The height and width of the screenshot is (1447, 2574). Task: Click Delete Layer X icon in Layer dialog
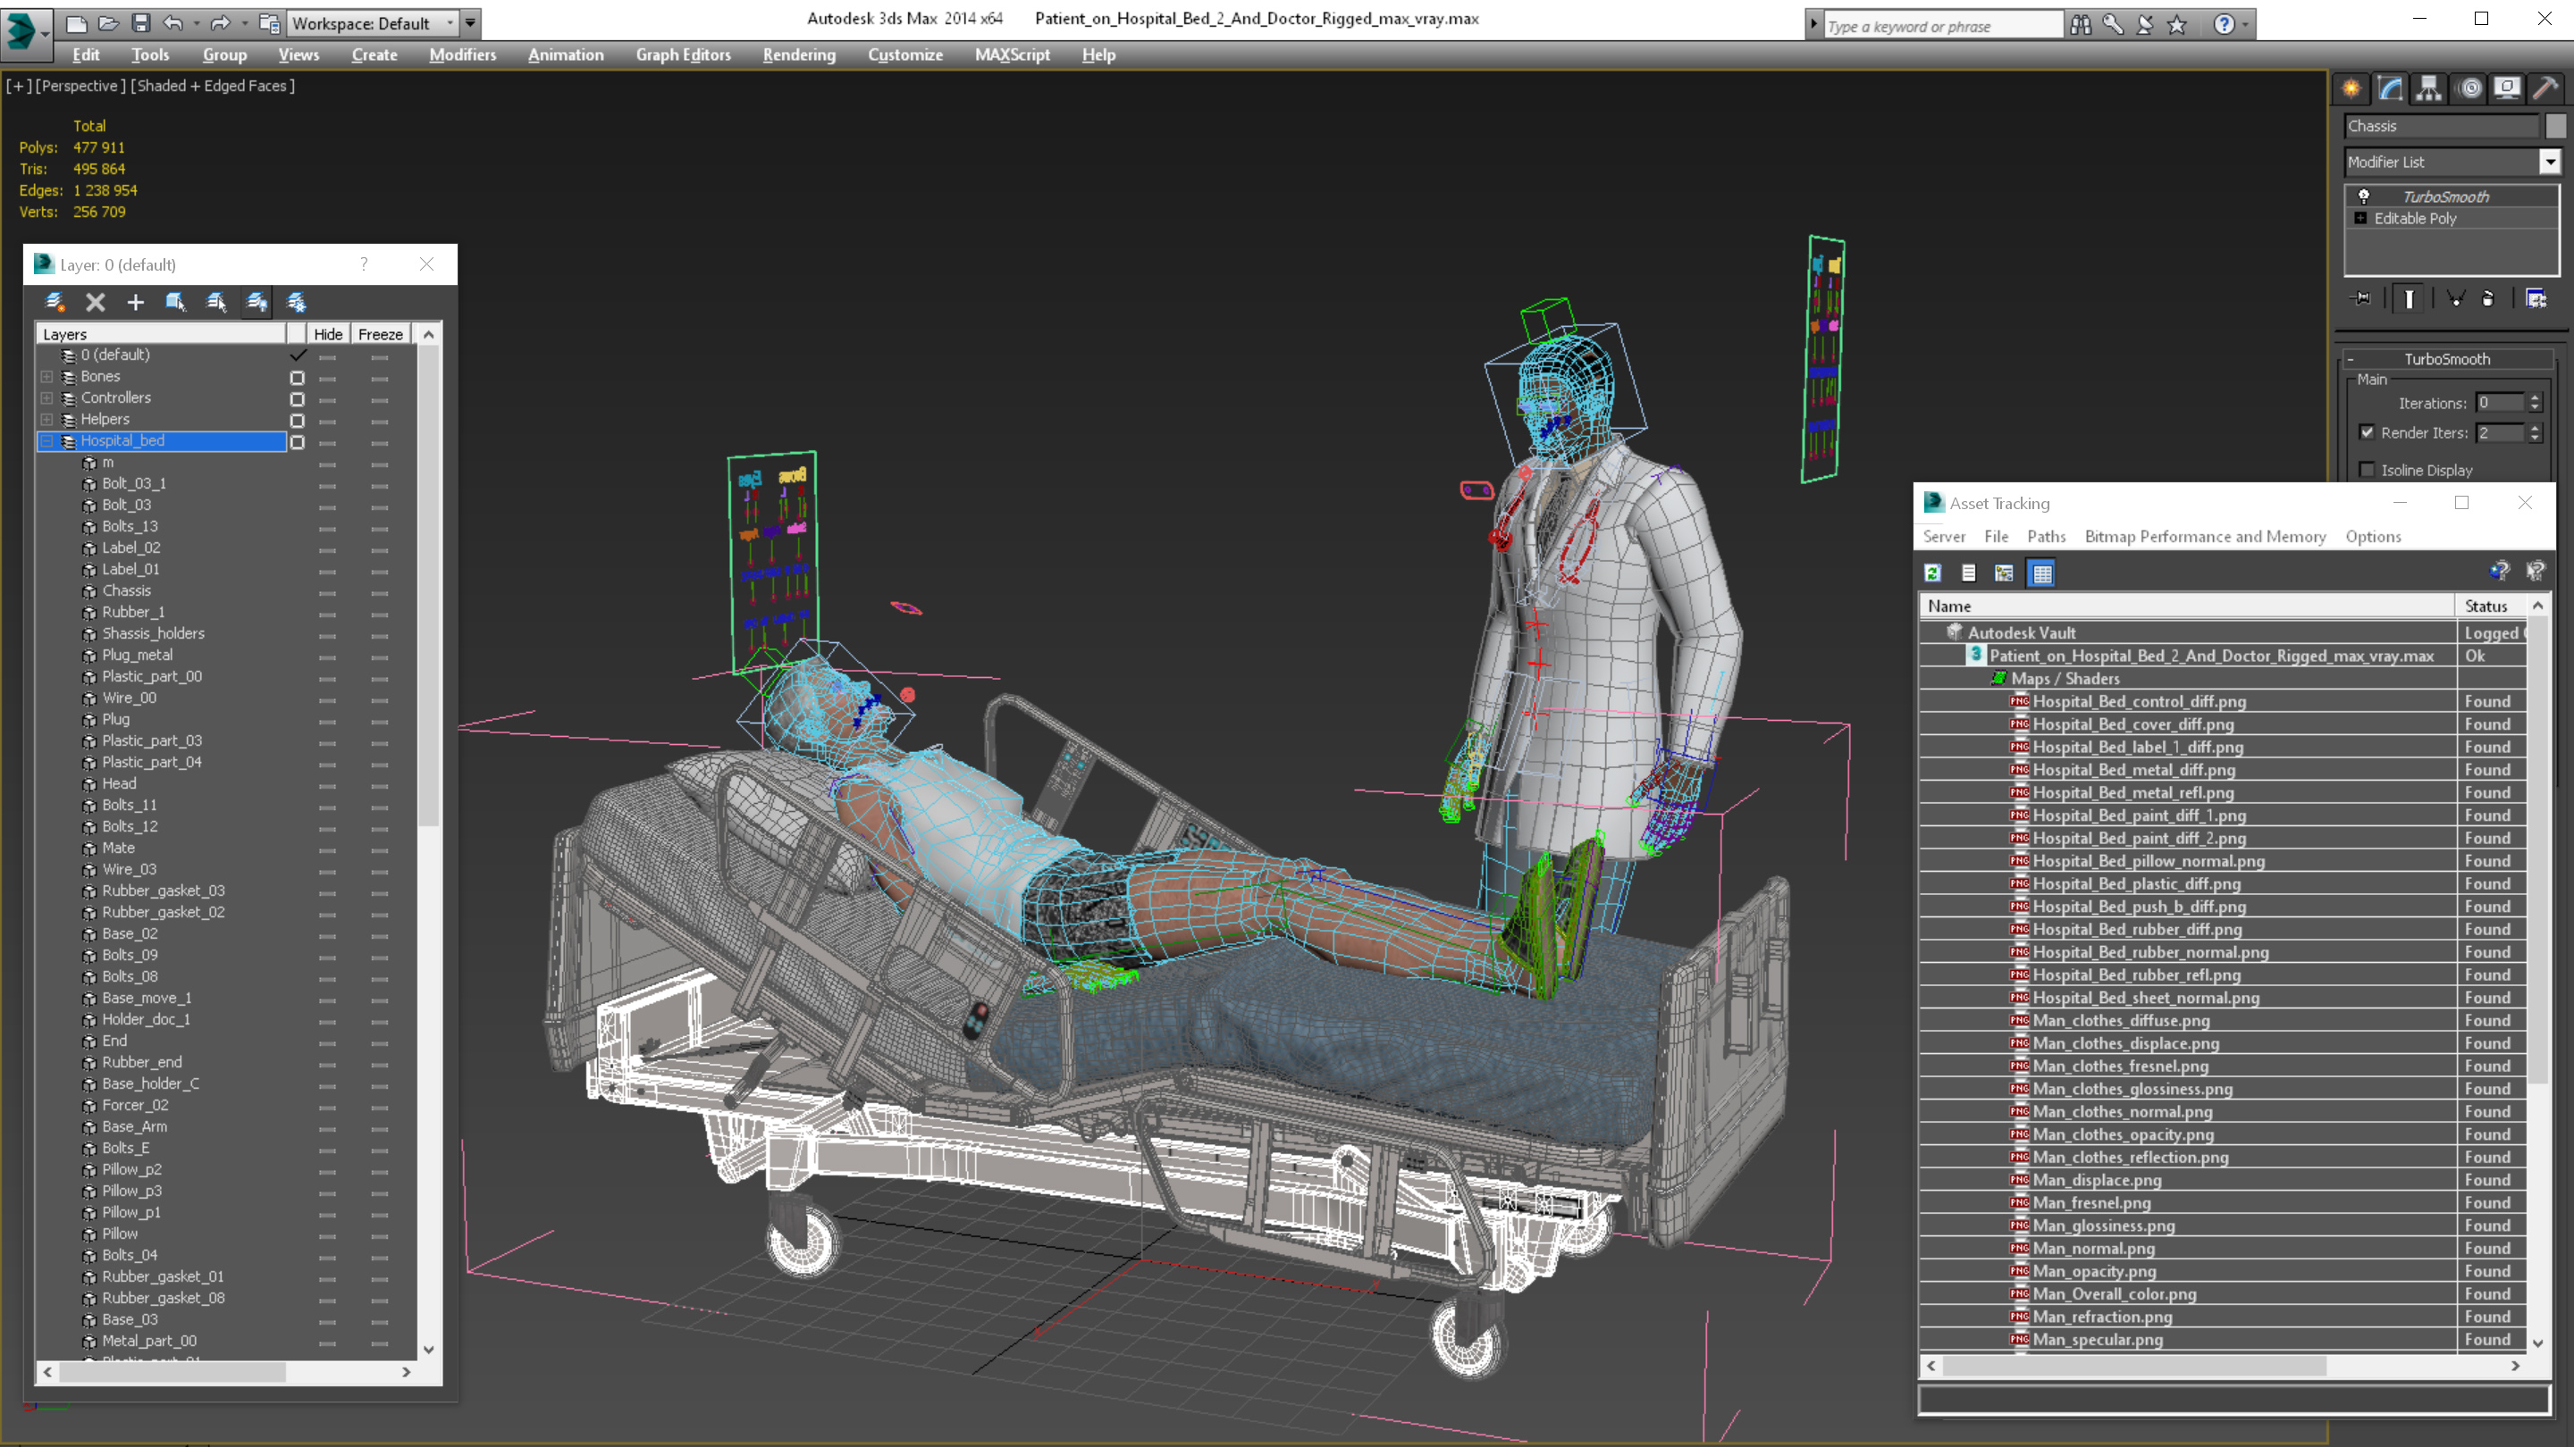coord(95,302)
